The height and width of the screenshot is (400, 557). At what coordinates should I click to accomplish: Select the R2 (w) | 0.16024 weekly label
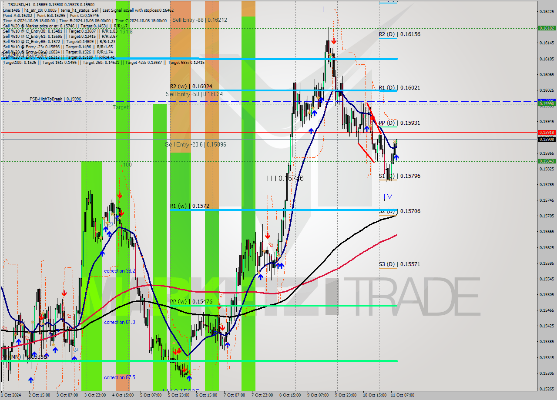click(191, 86)
